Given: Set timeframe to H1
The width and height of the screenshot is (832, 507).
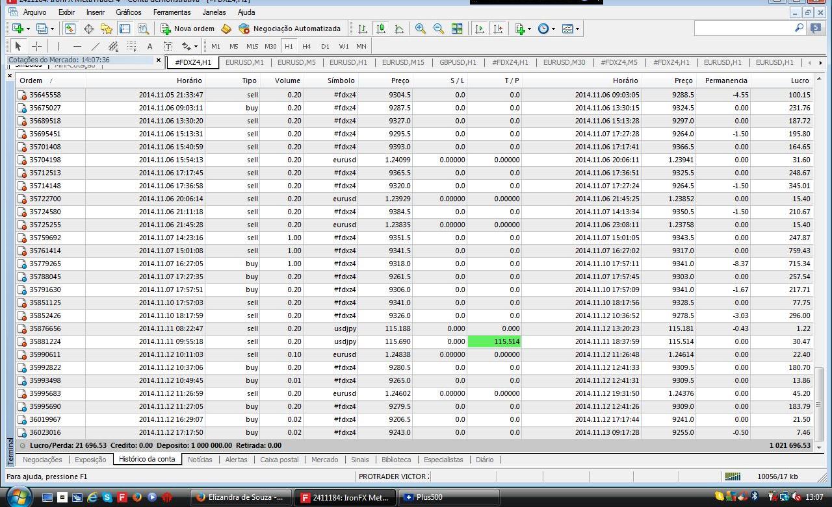Looking at the screenshot, I should (x=289, y=46).
